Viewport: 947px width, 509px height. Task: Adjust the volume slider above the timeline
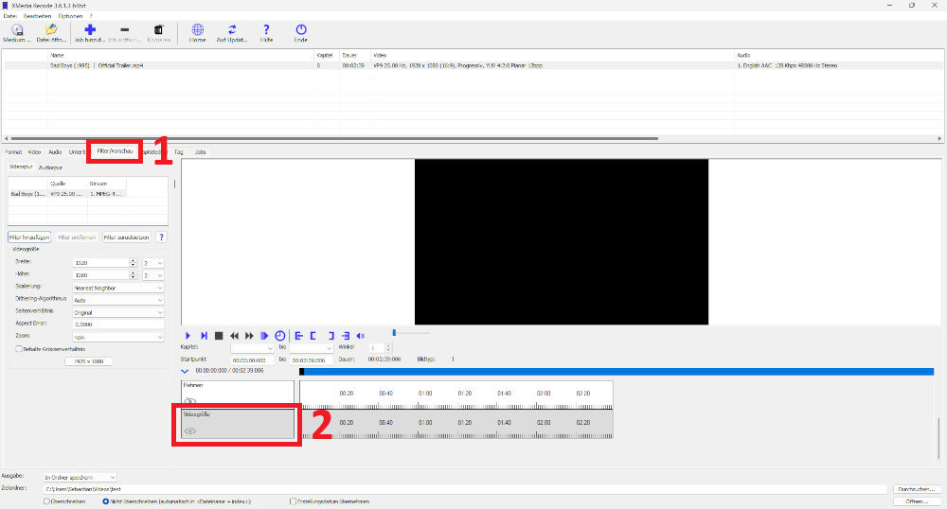click(395, 332)
